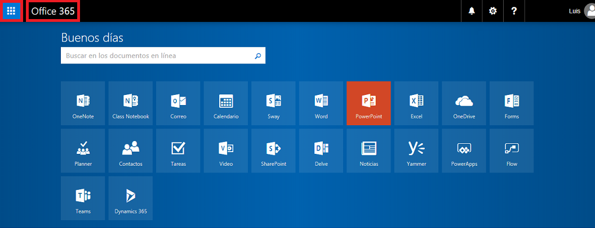Click the document search input field
Image resolution: width=595 pixels, height=228 pixels.
pos(157,56)
